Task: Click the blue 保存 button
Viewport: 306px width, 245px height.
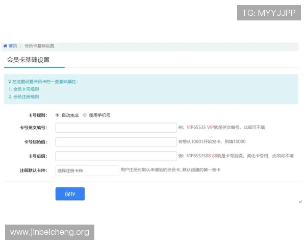Action: coord(70,194)
